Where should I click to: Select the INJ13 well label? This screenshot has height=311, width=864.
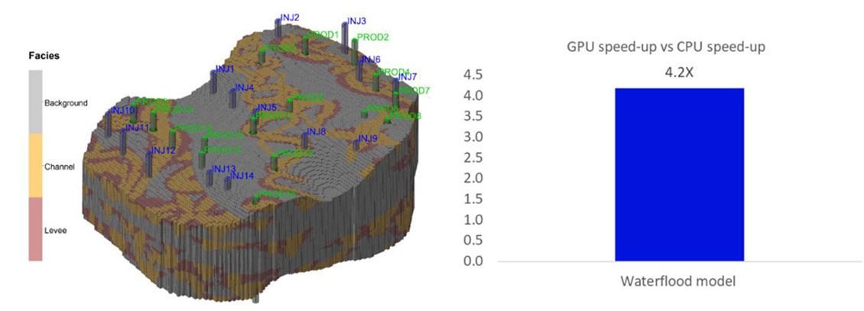pyautogui.click(x=224, y=169)
